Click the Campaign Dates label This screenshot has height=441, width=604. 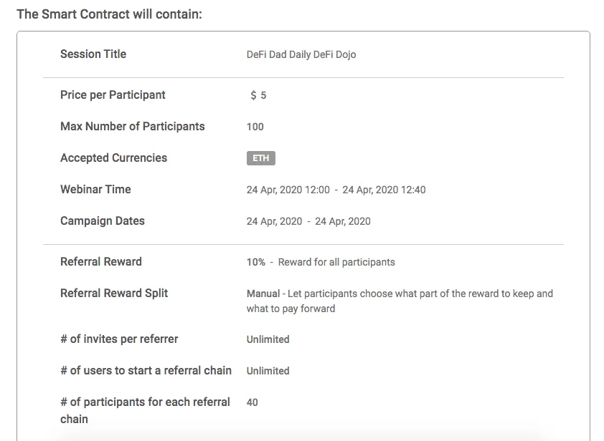coord(103,221)
